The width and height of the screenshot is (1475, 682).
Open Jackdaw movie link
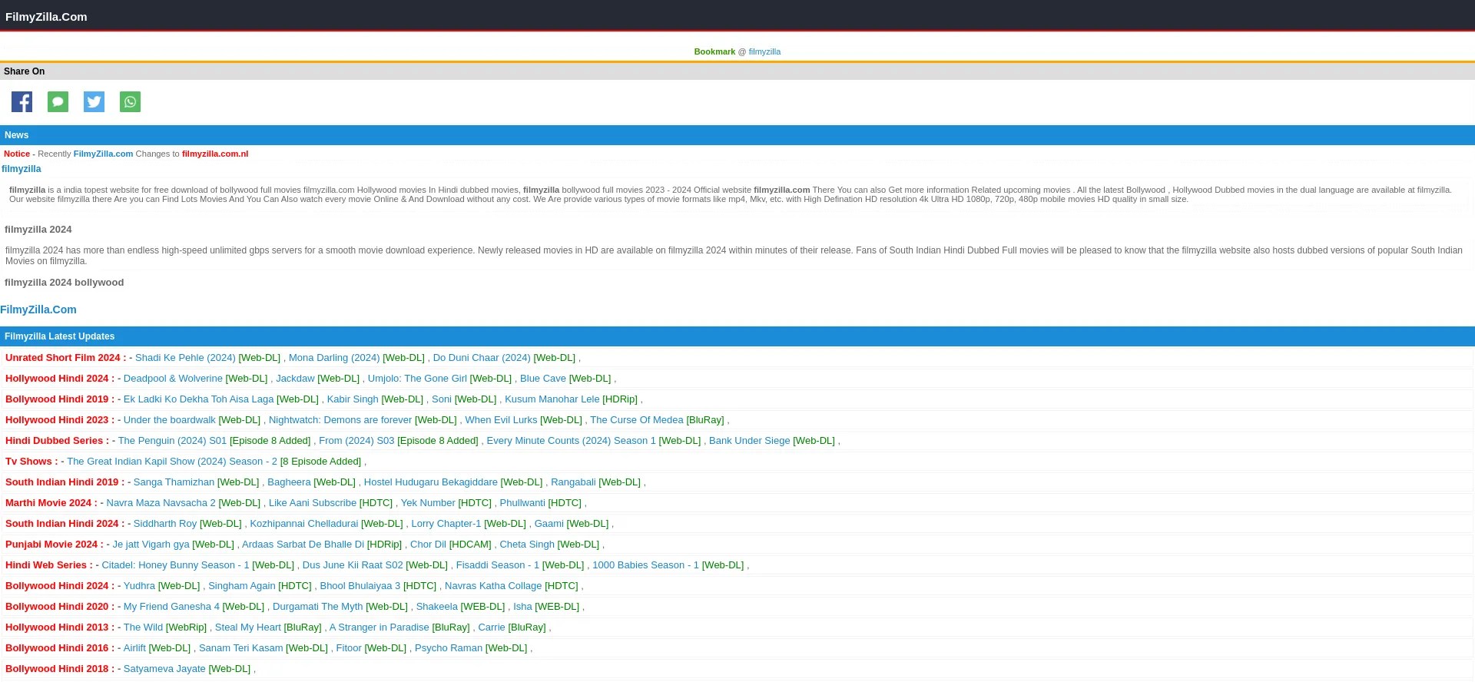(x=295, y=379)
